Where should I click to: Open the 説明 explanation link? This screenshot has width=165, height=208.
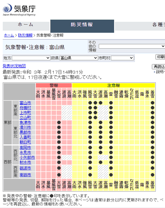tap(159, 72)
